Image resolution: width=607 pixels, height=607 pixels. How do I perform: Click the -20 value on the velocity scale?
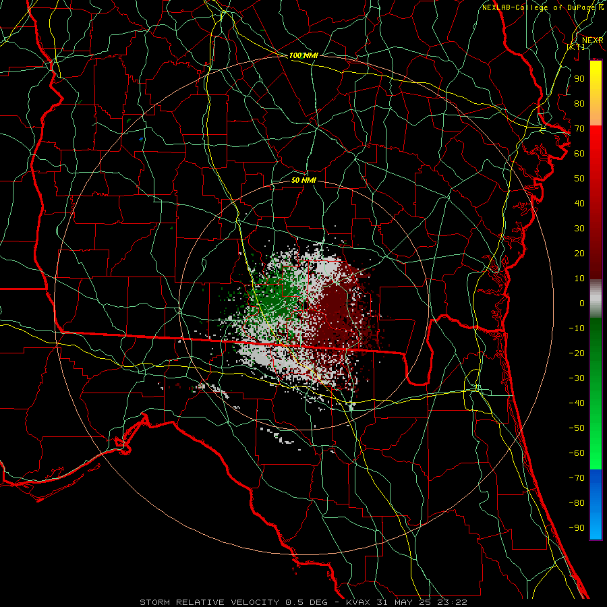pos(577,353)
